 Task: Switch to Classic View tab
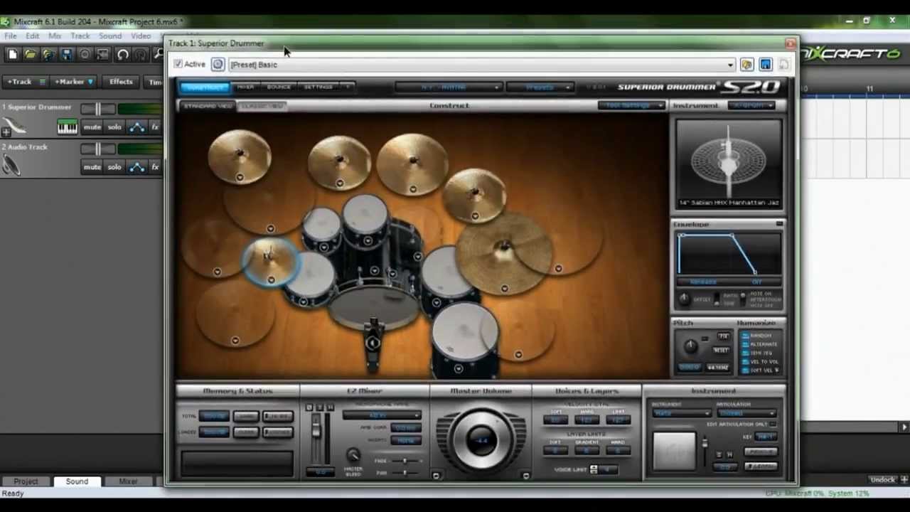(x=262, y=106)
